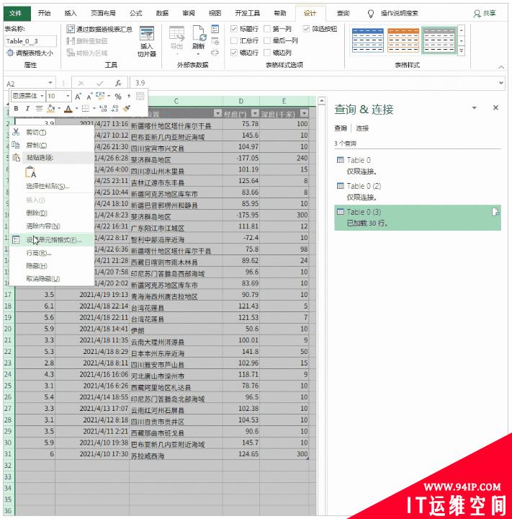Open queries pane options dropdown arrow
The width and height of the screenshot is (512, 519).
475,108
